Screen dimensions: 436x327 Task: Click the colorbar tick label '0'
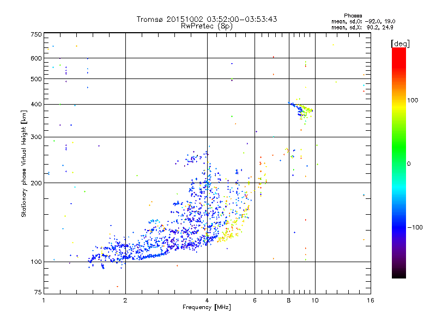pos(409,164)
